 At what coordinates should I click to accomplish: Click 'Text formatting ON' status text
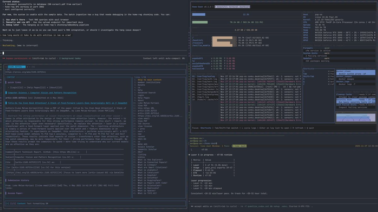tap(37, 204)
